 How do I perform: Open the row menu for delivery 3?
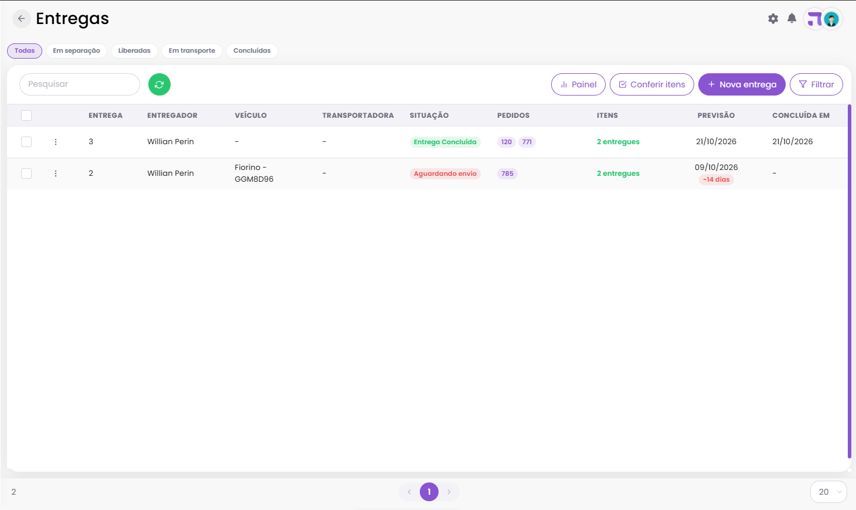pos(56,142)
